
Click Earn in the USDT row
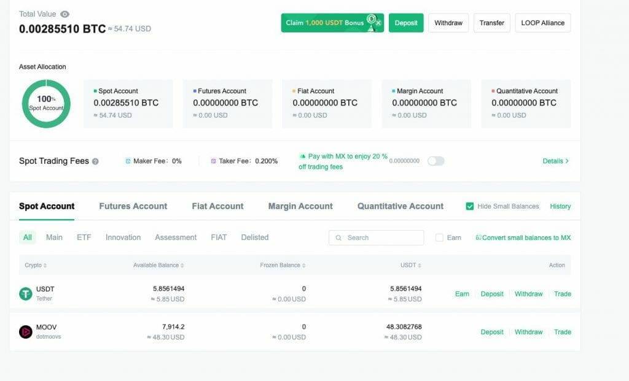462,294
